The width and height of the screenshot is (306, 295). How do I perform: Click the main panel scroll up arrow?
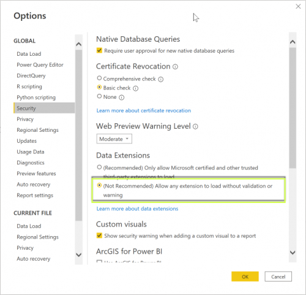pyautogui.click(x=293, y=42)
